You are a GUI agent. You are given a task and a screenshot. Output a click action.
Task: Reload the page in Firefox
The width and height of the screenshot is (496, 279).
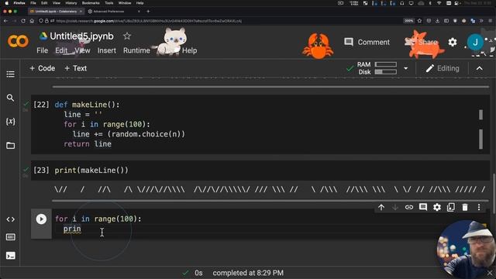coord(23,21)
